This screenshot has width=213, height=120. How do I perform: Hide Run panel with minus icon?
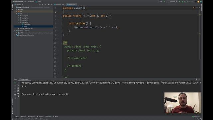click(x=199, y=79)
